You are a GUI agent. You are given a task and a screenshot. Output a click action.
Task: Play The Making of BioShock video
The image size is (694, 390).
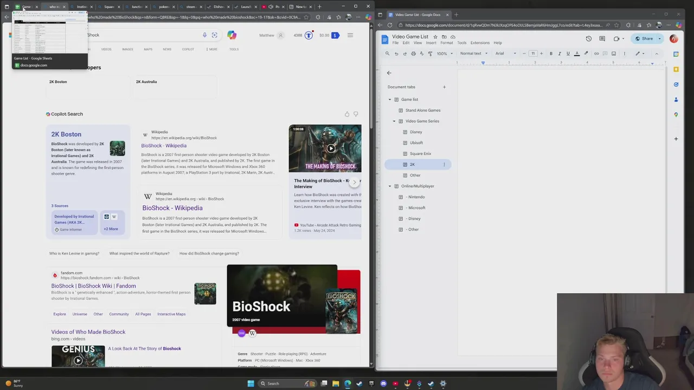pos(331,148)
